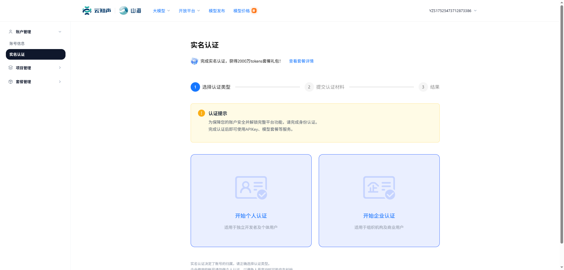Open the 大模型 dropdown menu
This screenshot has width=564, height=270.
(161, 11)
